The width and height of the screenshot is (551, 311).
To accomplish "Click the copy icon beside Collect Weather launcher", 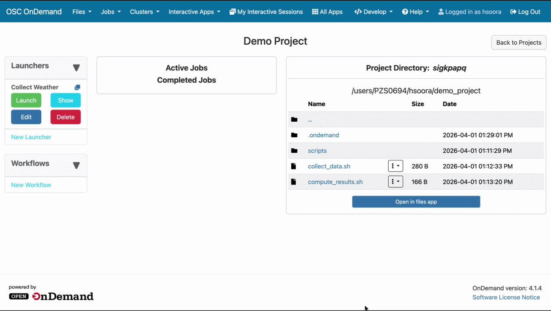I will pos(77,87).
